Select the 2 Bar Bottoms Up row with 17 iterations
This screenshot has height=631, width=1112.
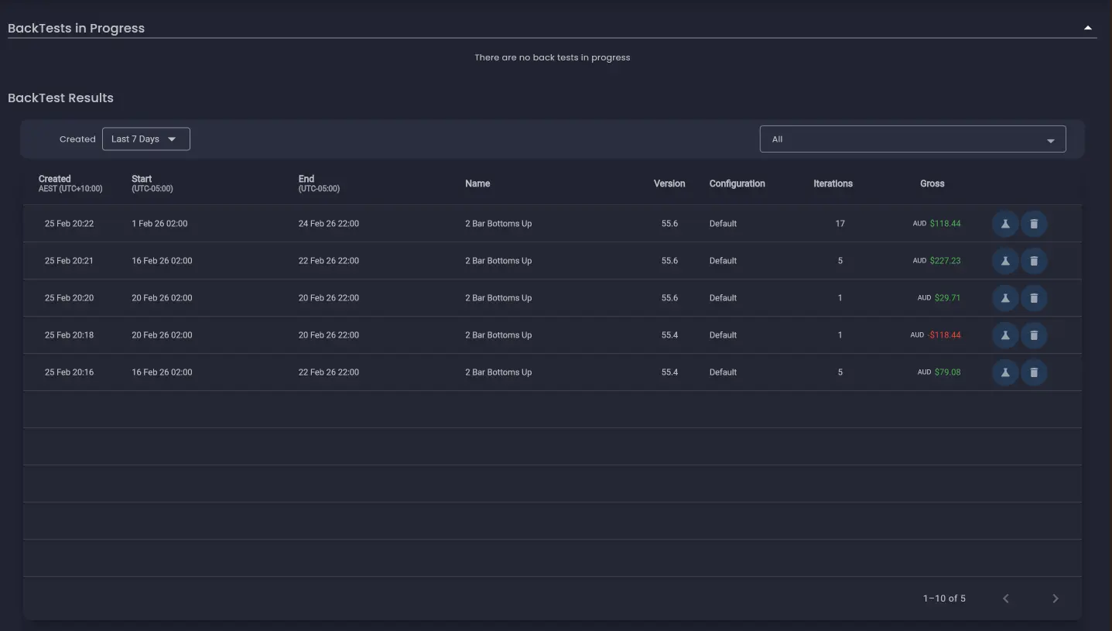point(498,224)
